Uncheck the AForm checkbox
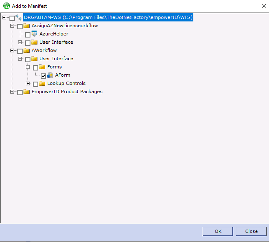The width and height of the screenshot is (269, 242). (43, 76)
